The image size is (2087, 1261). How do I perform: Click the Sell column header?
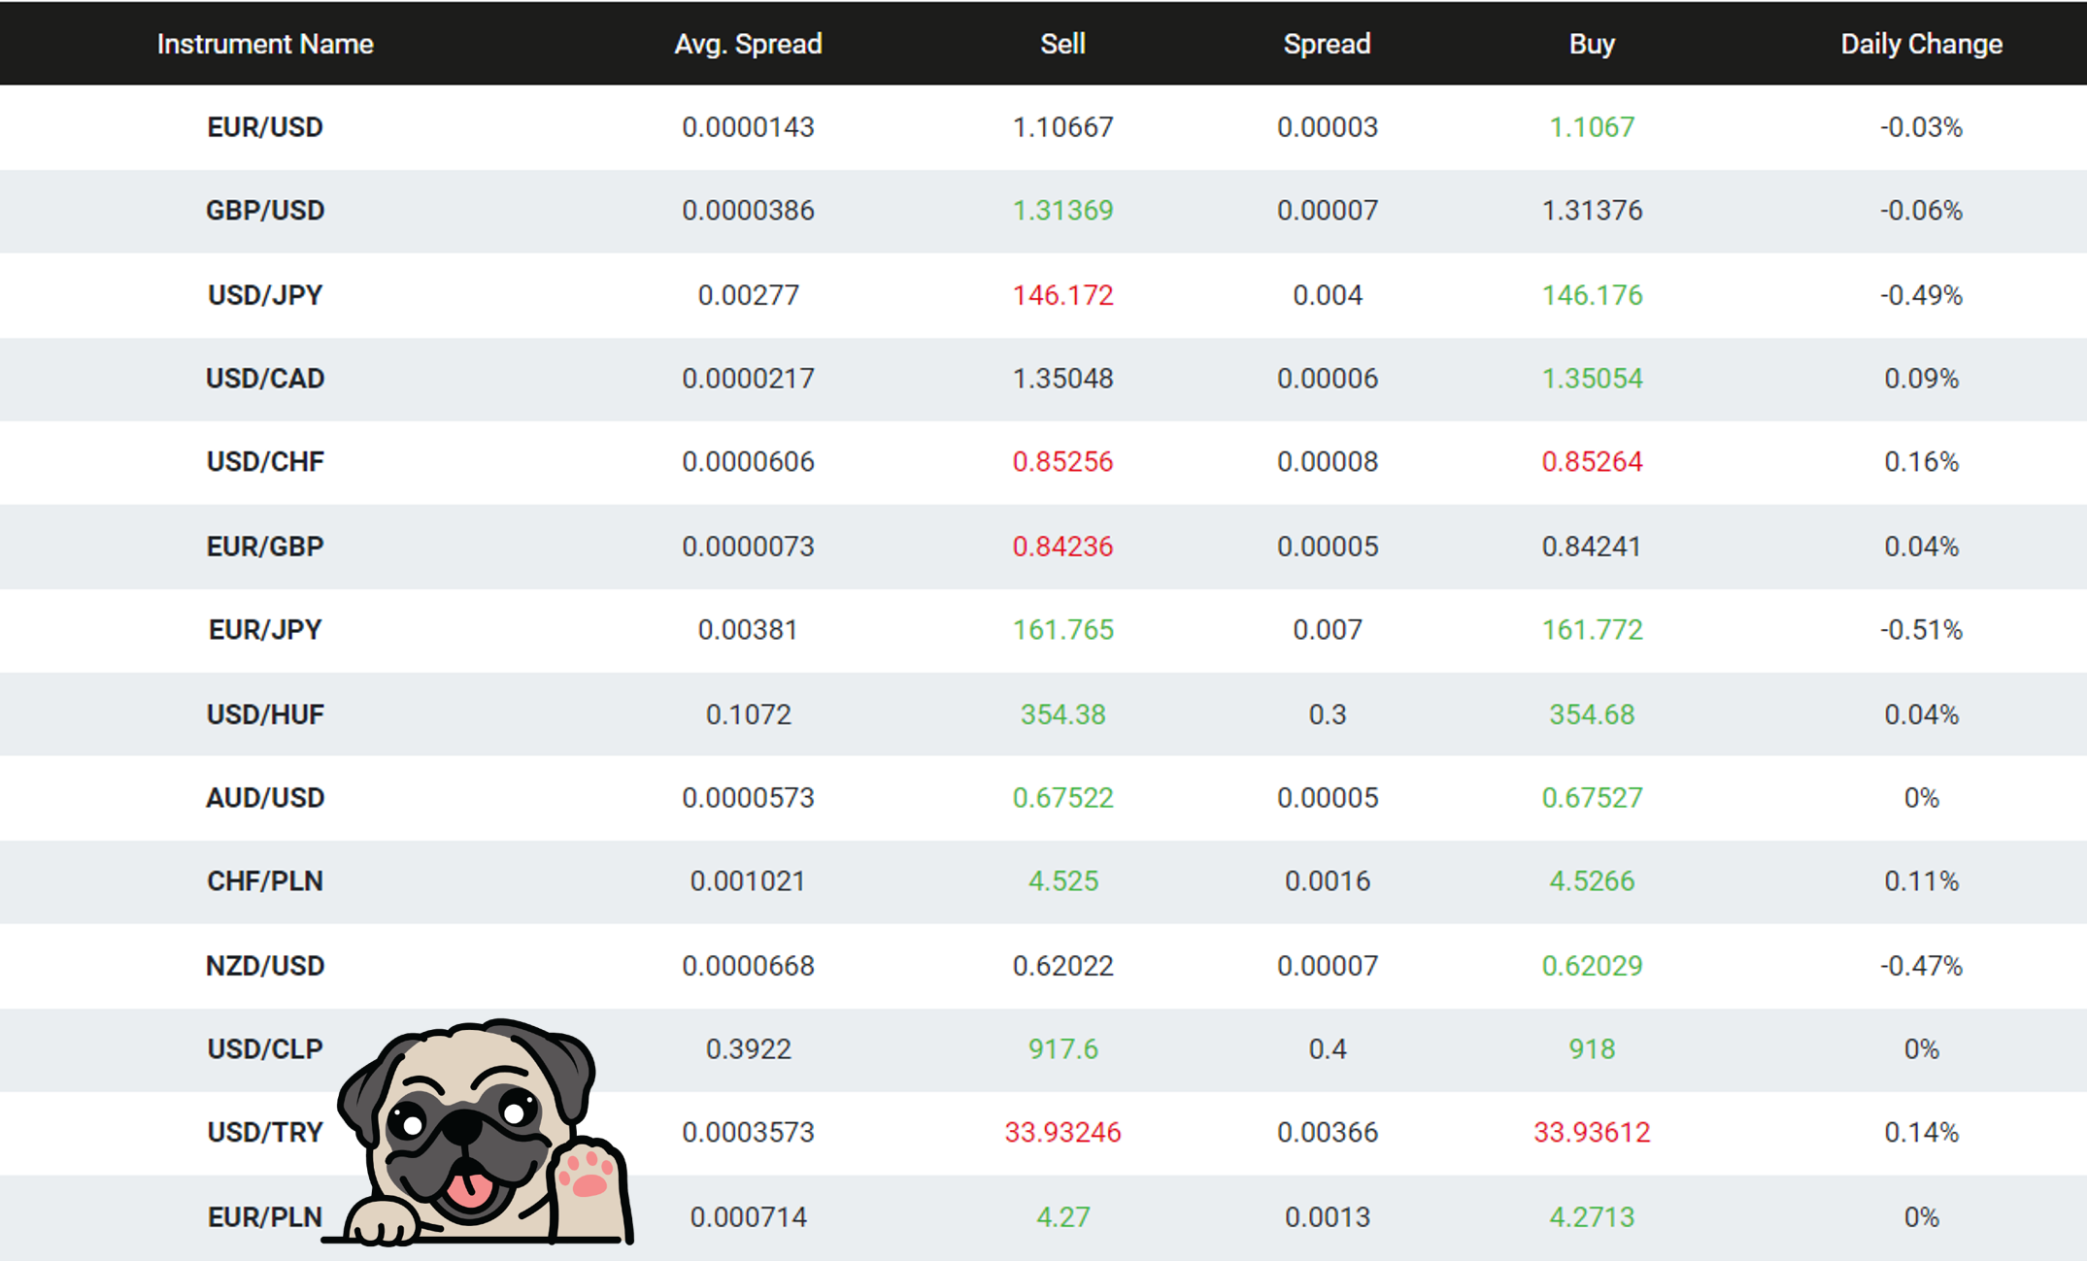1062,44
